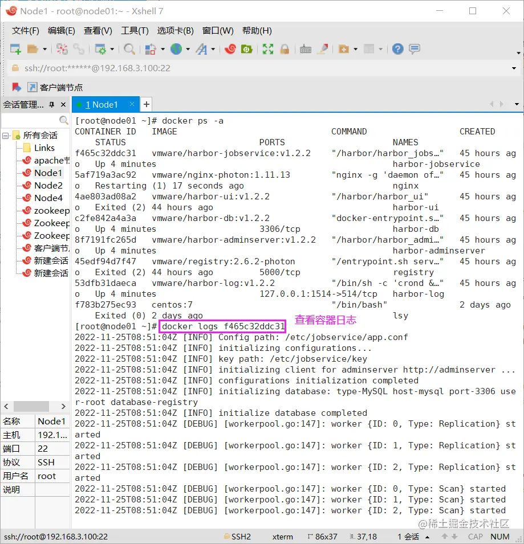This screenshot has height=544, width=524.
Task: Click the chat feedback bubble icon
Action: [x=415, y=49]
